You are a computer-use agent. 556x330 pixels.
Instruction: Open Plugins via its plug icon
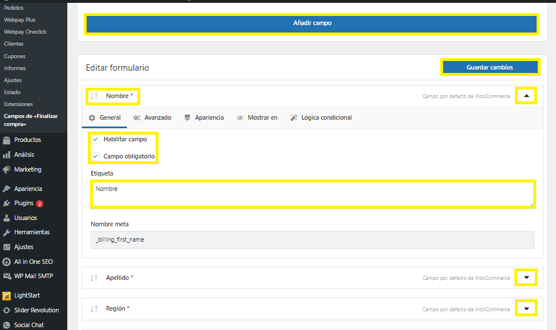(7, 203)
